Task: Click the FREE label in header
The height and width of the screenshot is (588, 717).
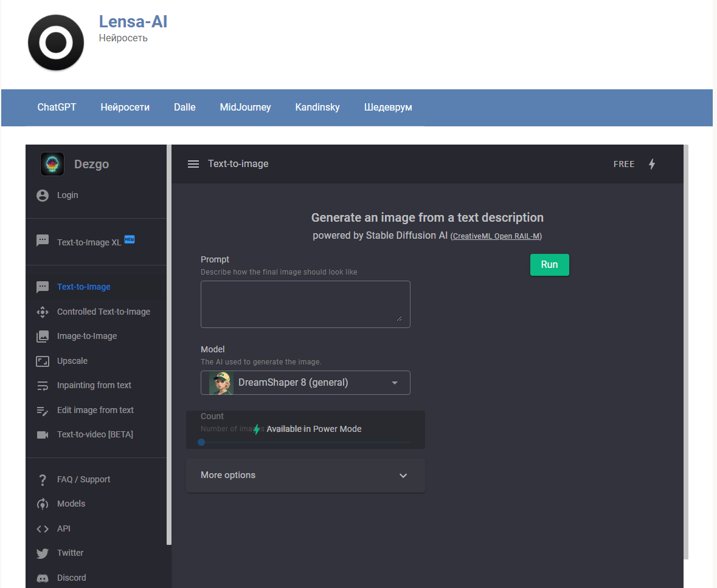Action: coord(624,164)
